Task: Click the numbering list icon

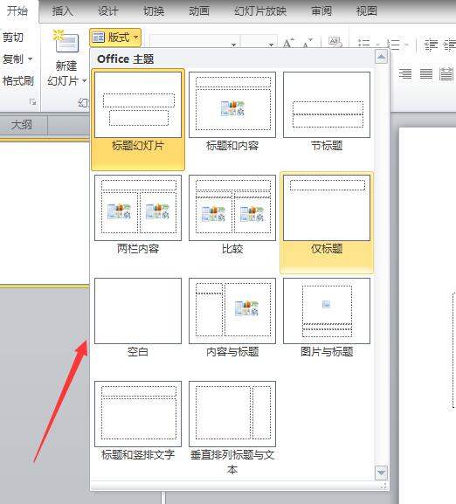Action: point(393,44)
